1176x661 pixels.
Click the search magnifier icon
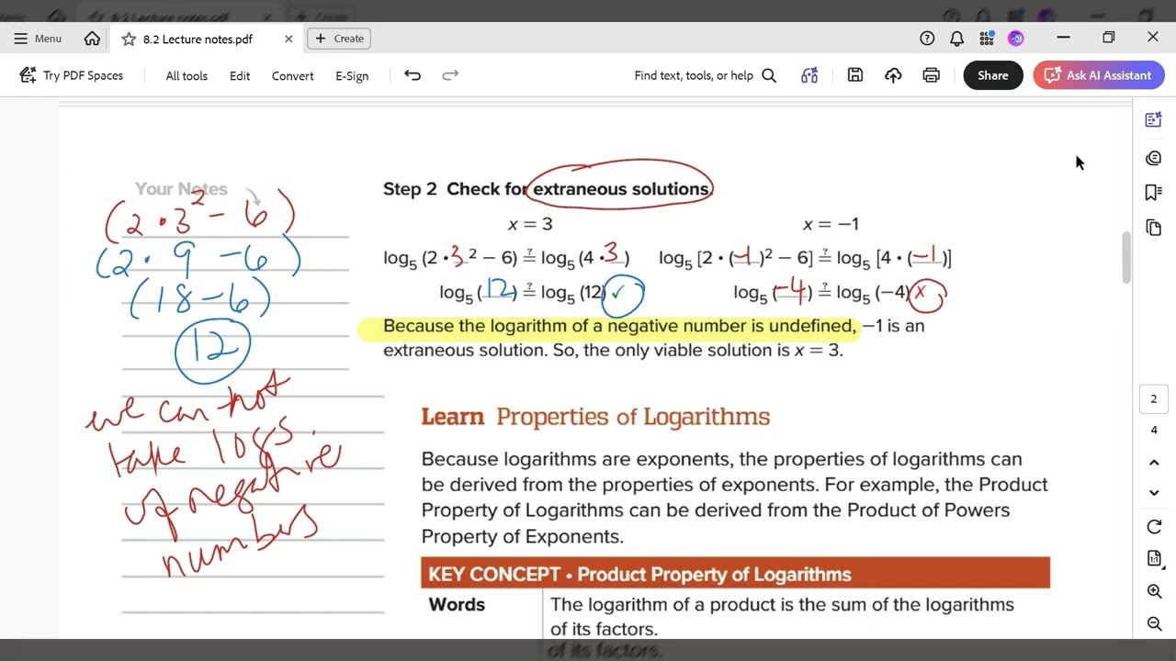(x=769, y=75)
